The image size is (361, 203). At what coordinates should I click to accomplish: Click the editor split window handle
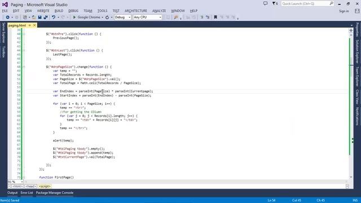[351, 30]
